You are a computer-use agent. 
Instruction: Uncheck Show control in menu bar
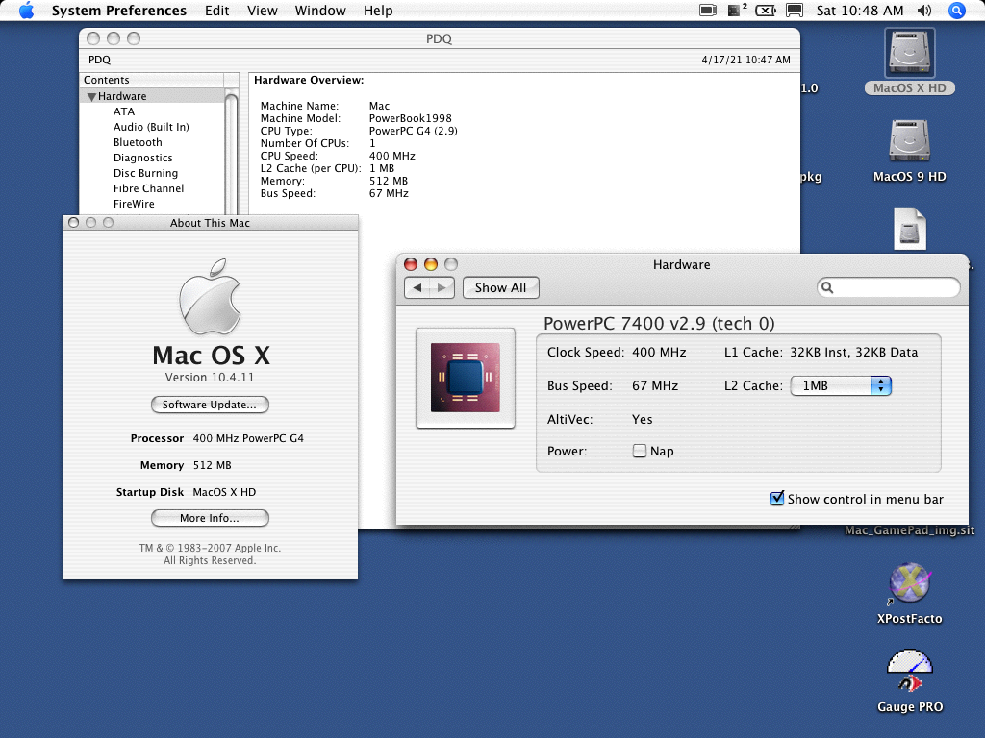tap(777, 499)
